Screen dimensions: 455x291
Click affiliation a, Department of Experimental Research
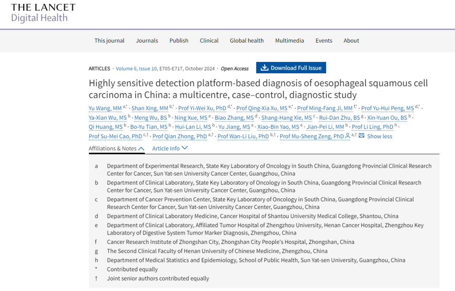269,170
